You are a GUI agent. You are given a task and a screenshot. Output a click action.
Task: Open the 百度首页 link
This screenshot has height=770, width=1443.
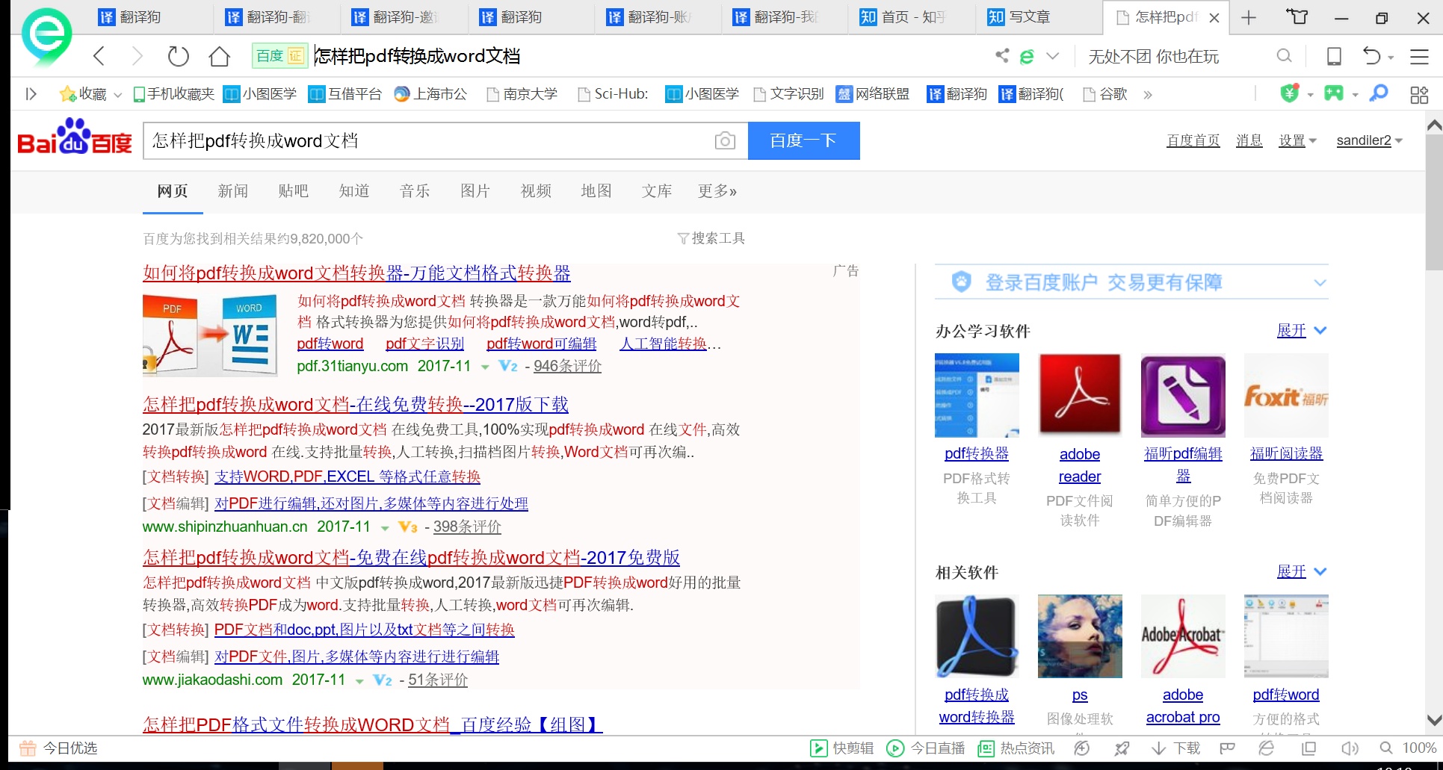[x=1193, y=140]
